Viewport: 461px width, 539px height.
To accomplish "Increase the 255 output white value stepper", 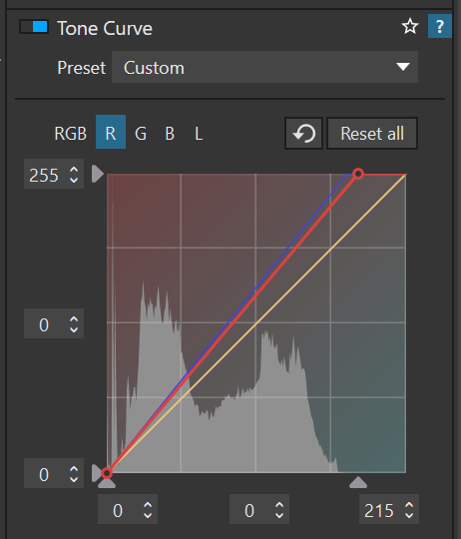I will pyautogui.click(x=74, y=170).
